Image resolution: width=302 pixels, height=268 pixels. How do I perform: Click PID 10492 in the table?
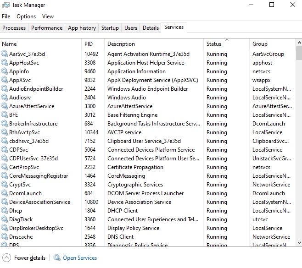[91, 54]
